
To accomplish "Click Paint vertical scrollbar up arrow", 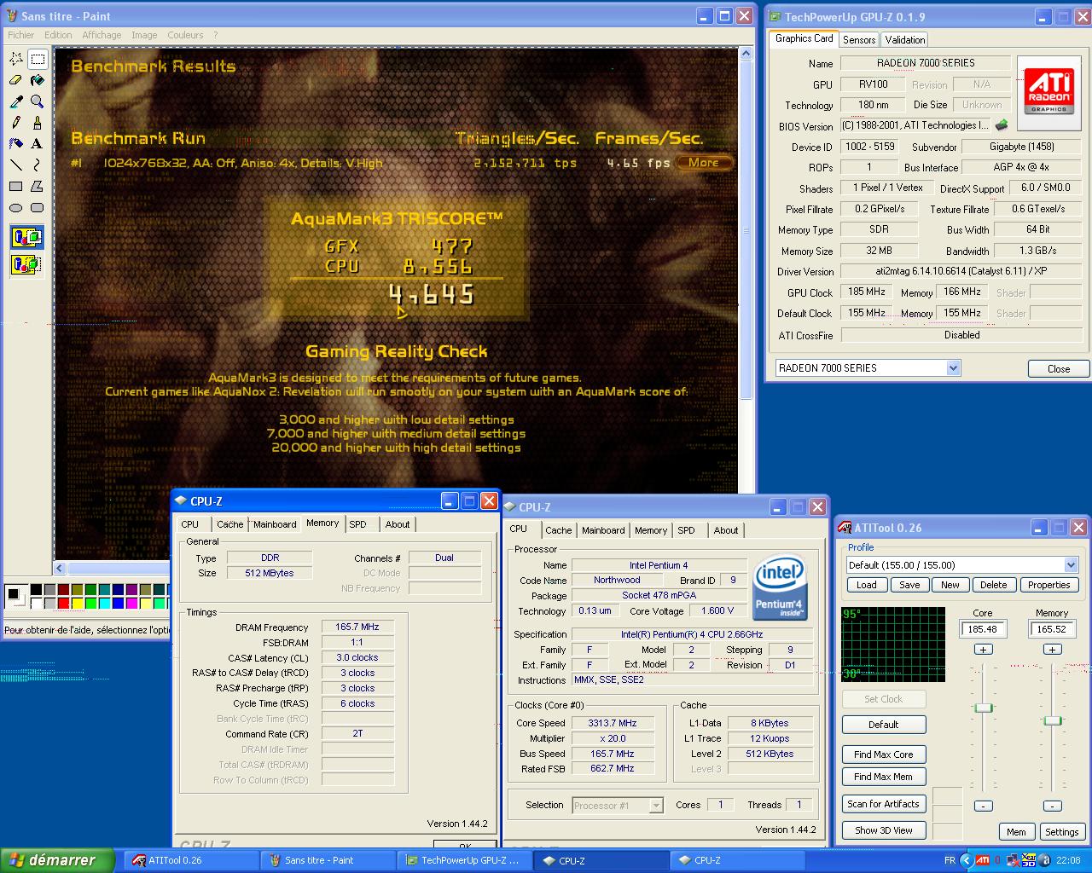I will [746, 55].
